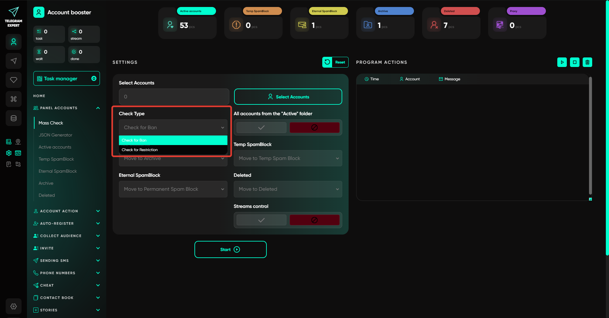The image size is (609, 318).
Task: Click the trash icon in Program Actions
Action: point(587,62)
